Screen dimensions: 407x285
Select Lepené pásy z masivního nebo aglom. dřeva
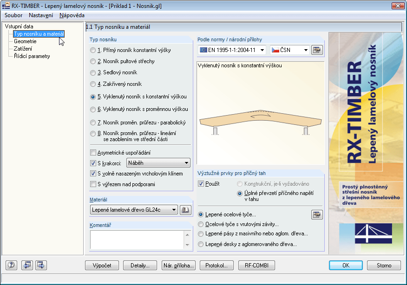coord(201,233)
